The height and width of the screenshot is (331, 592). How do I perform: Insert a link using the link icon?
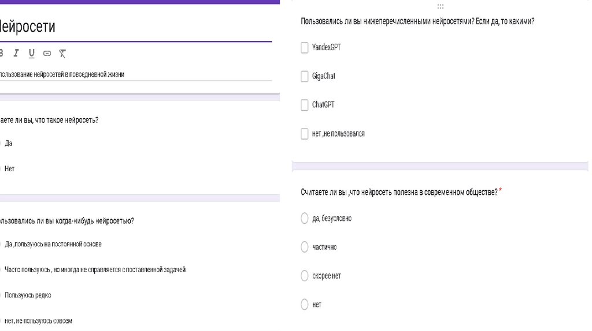pyautogui.click(x=47, y=54)
